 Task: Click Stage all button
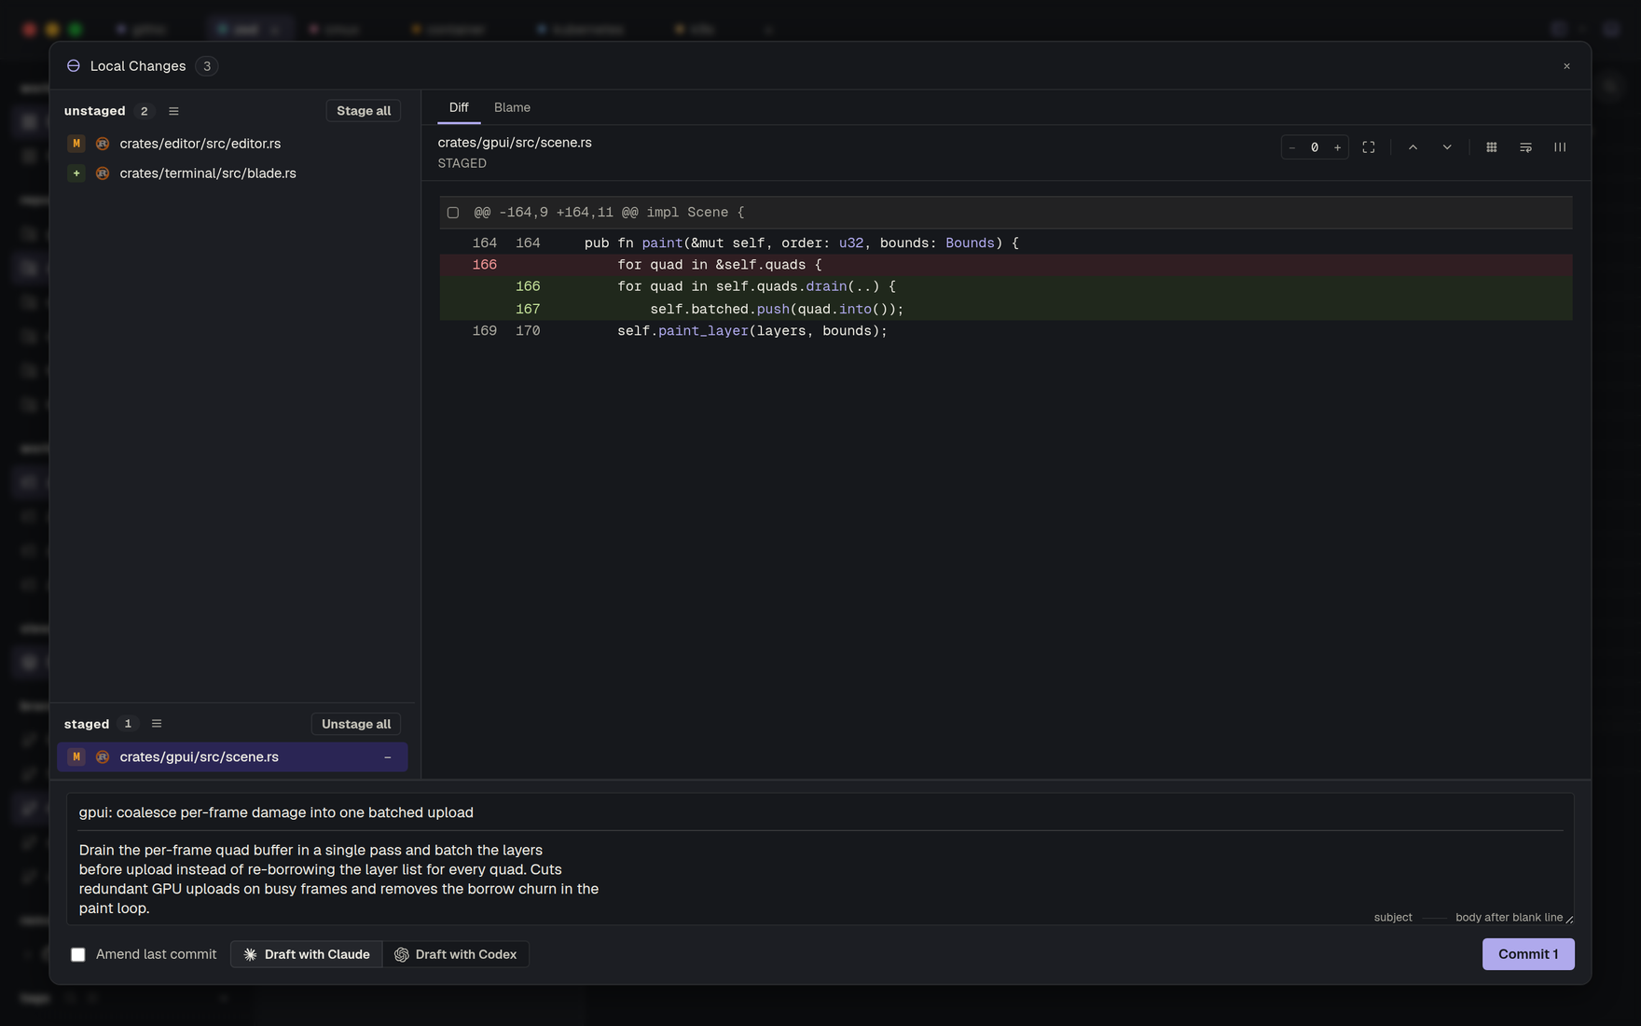point(364,111)
